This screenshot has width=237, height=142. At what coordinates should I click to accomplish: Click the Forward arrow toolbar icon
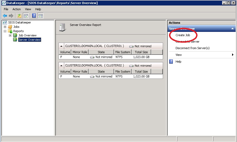click(11, 16)
